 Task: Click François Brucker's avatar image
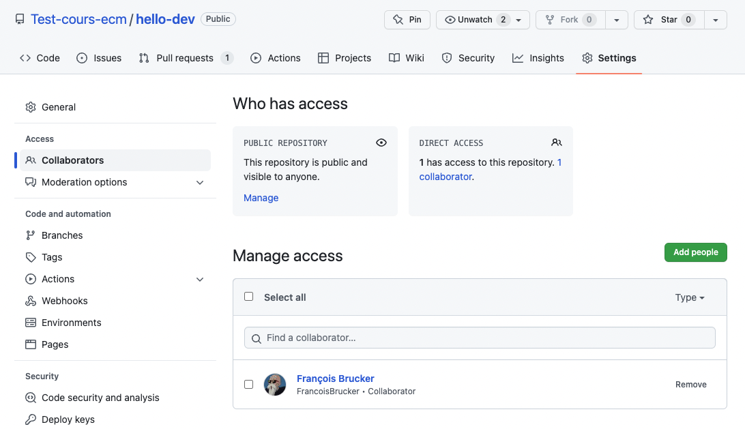pyautogui.click(x=275, y=385)
